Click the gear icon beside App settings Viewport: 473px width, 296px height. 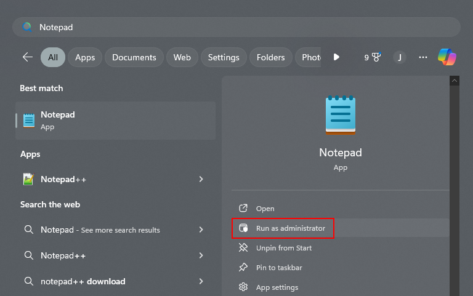tap(243, 287)
